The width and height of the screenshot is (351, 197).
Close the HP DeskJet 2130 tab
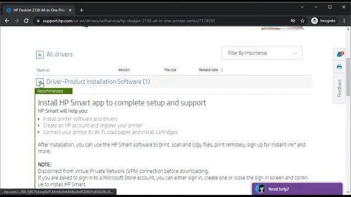(70, 10)
